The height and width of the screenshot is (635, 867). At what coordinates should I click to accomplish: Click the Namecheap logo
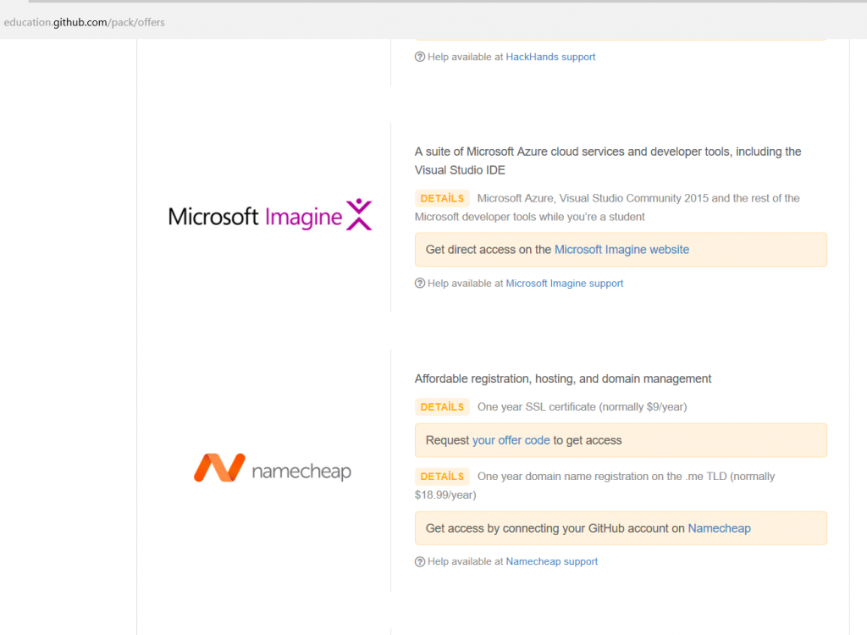point(272,468)
